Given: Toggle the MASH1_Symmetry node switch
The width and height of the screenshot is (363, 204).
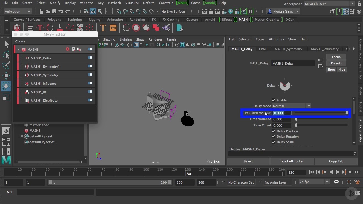Looking at the screenshot, I should 90,75.
